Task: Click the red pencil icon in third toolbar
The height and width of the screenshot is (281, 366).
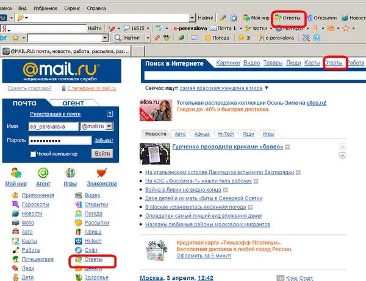Action: tap(156, 38)
